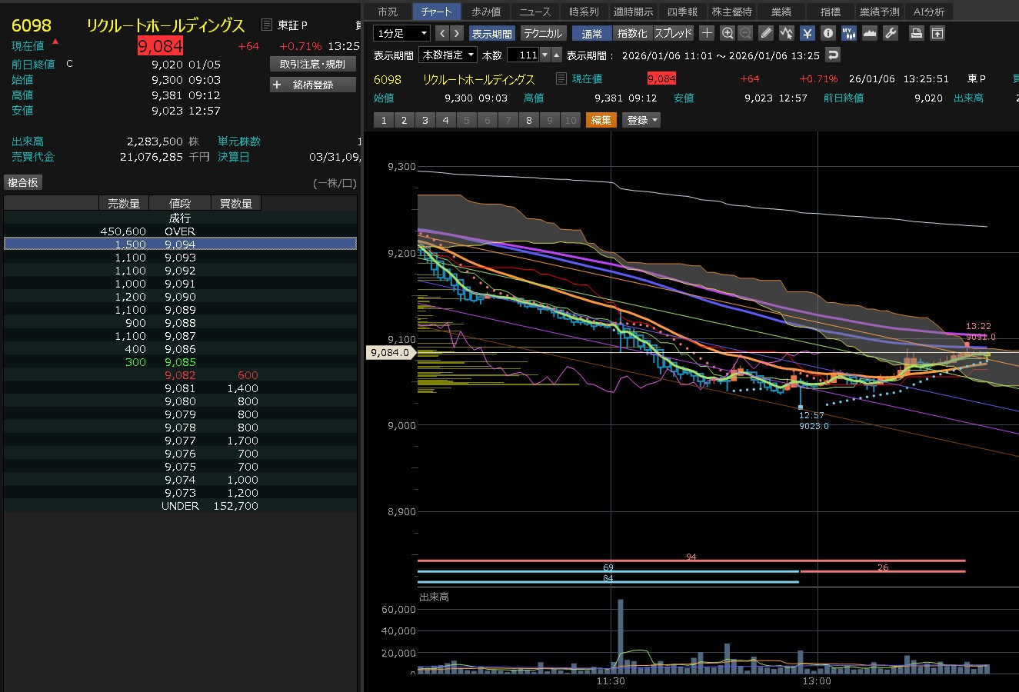Select the 9,094 sell order row
This screenshot has height=692, width=1019.
[x=180, y=244]
